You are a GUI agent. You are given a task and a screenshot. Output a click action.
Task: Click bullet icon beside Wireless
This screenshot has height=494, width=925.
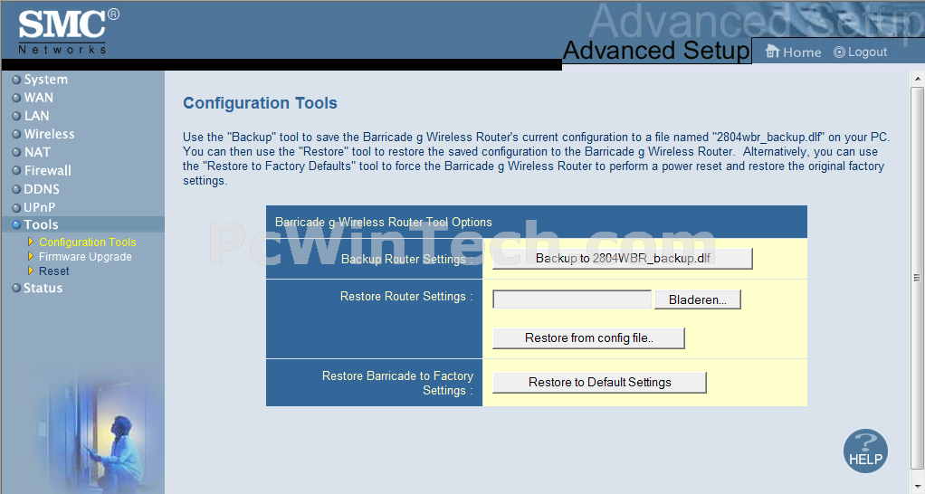coord(16,135)
